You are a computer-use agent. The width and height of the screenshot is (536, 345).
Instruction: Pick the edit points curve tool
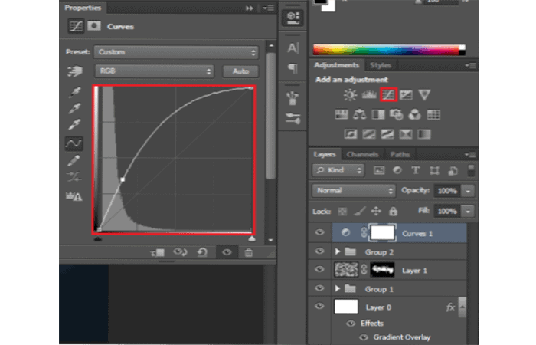tap(74, 143)
